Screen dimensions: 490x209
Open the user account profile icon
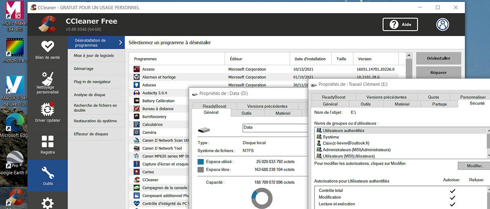pyautogui.click(x=443, y=24)
